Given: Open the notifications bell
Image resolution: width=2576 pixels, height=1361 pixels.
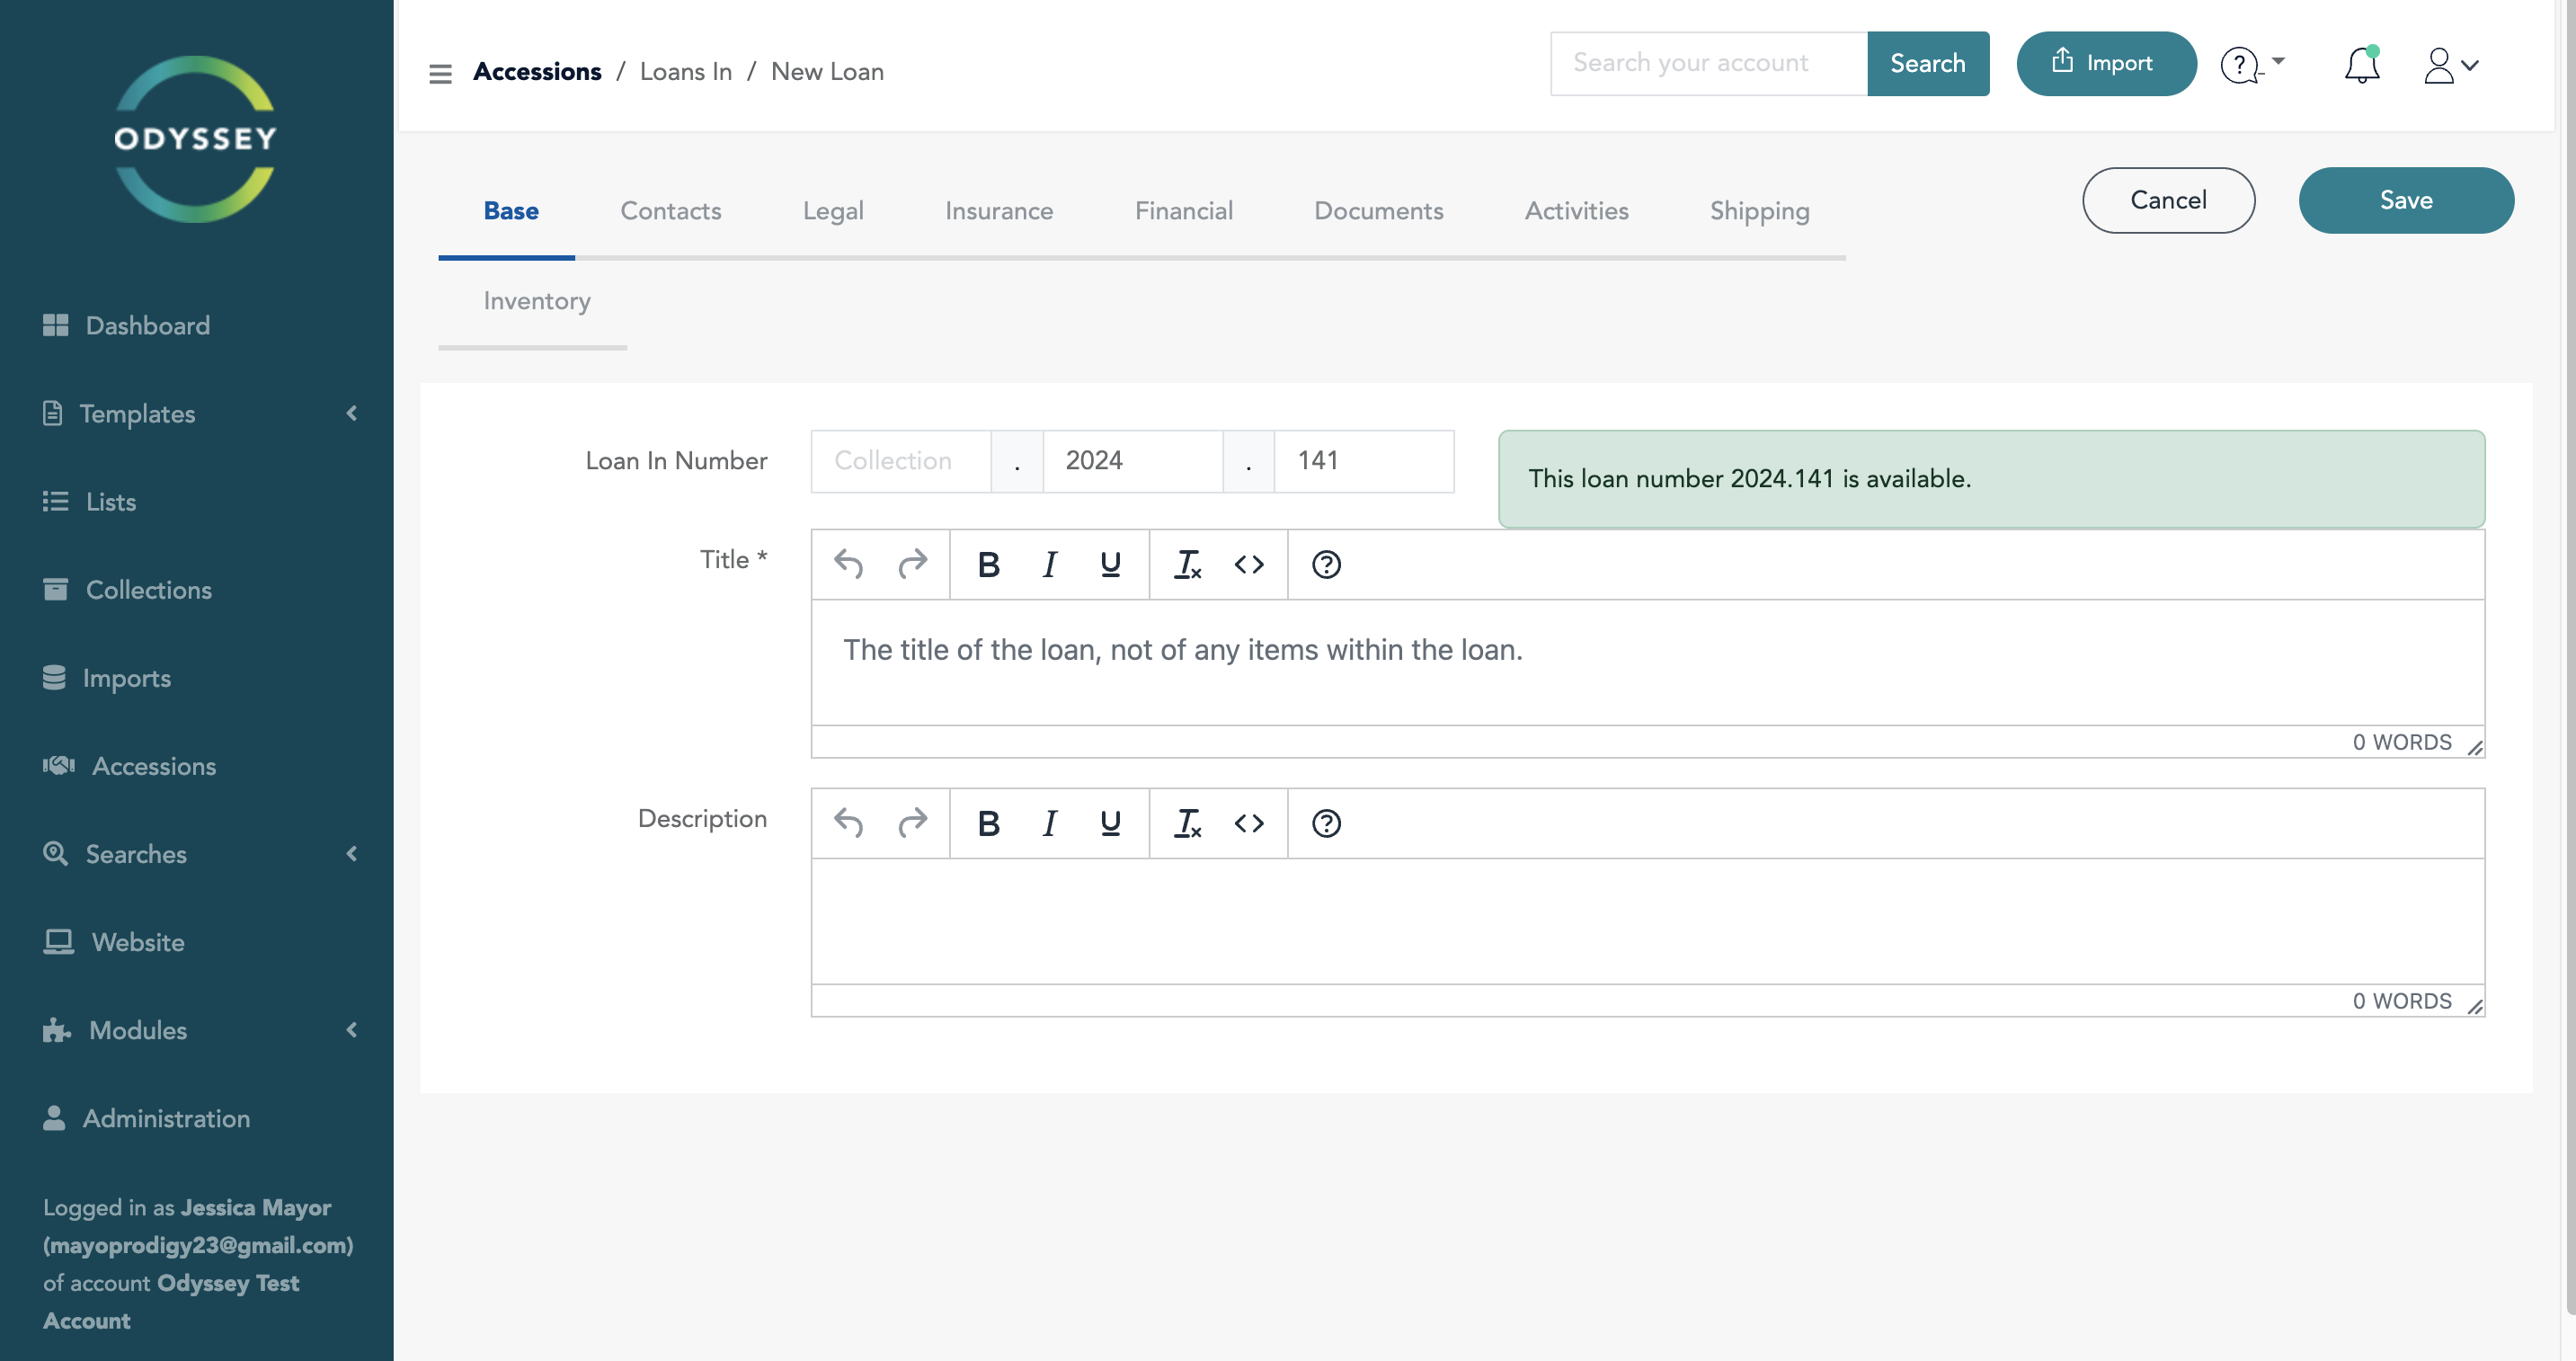Looking at the screenshot, I should pos(2361,66).
